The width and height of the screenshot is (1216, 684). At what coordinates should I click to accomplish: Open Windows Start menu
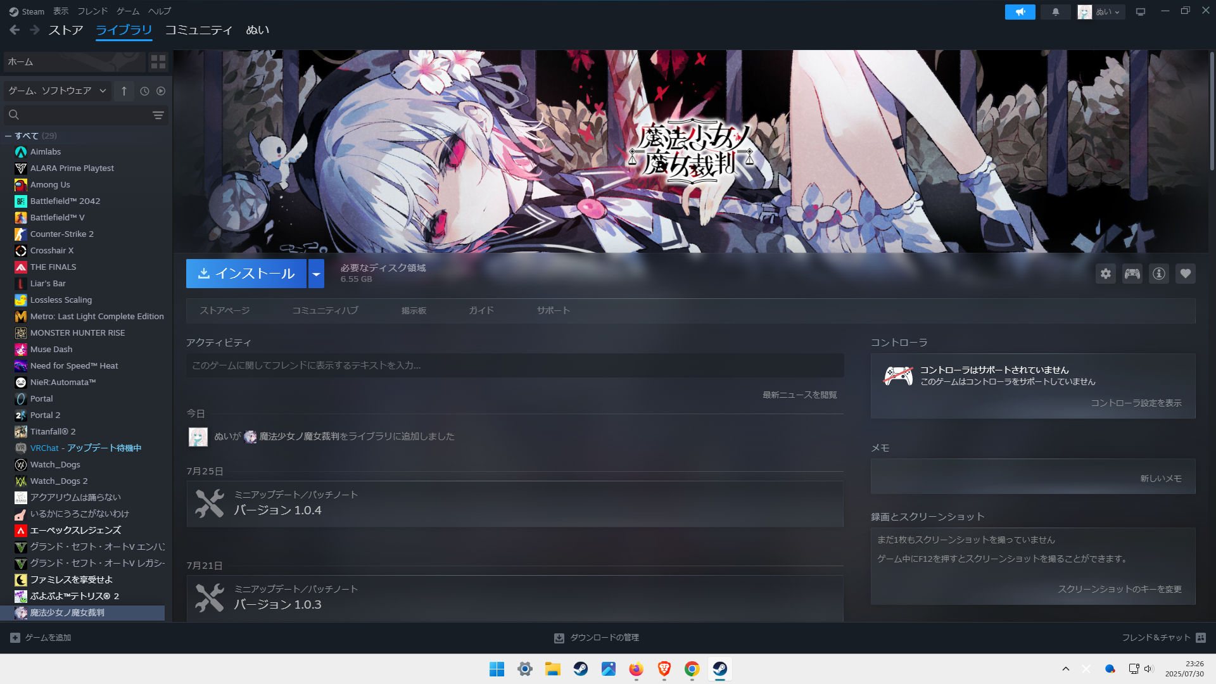tap(497, 669)
